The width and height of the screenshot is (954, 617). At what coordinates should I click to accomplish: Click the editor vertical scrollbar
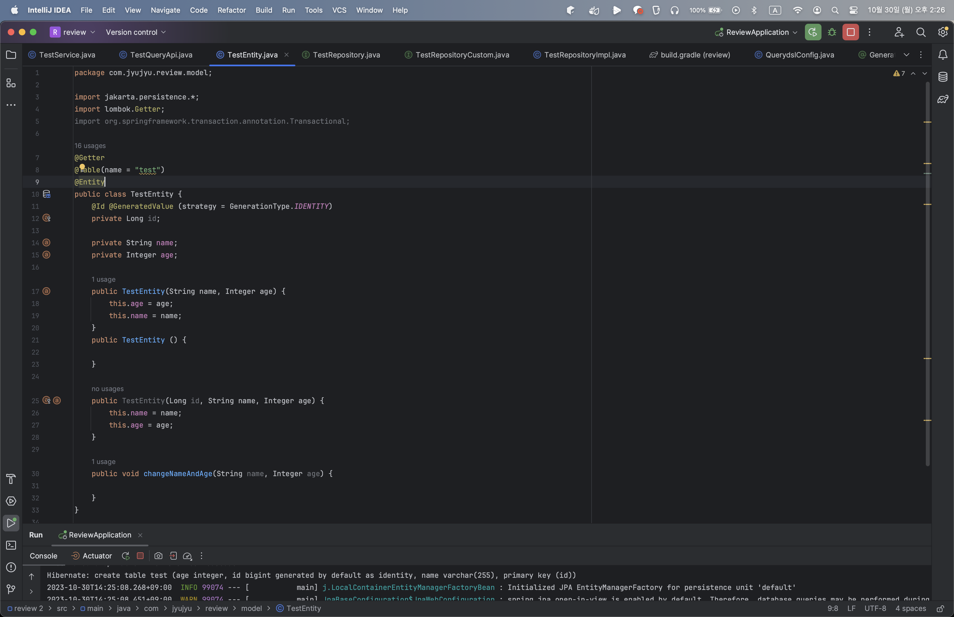click(x=927, y=274)
